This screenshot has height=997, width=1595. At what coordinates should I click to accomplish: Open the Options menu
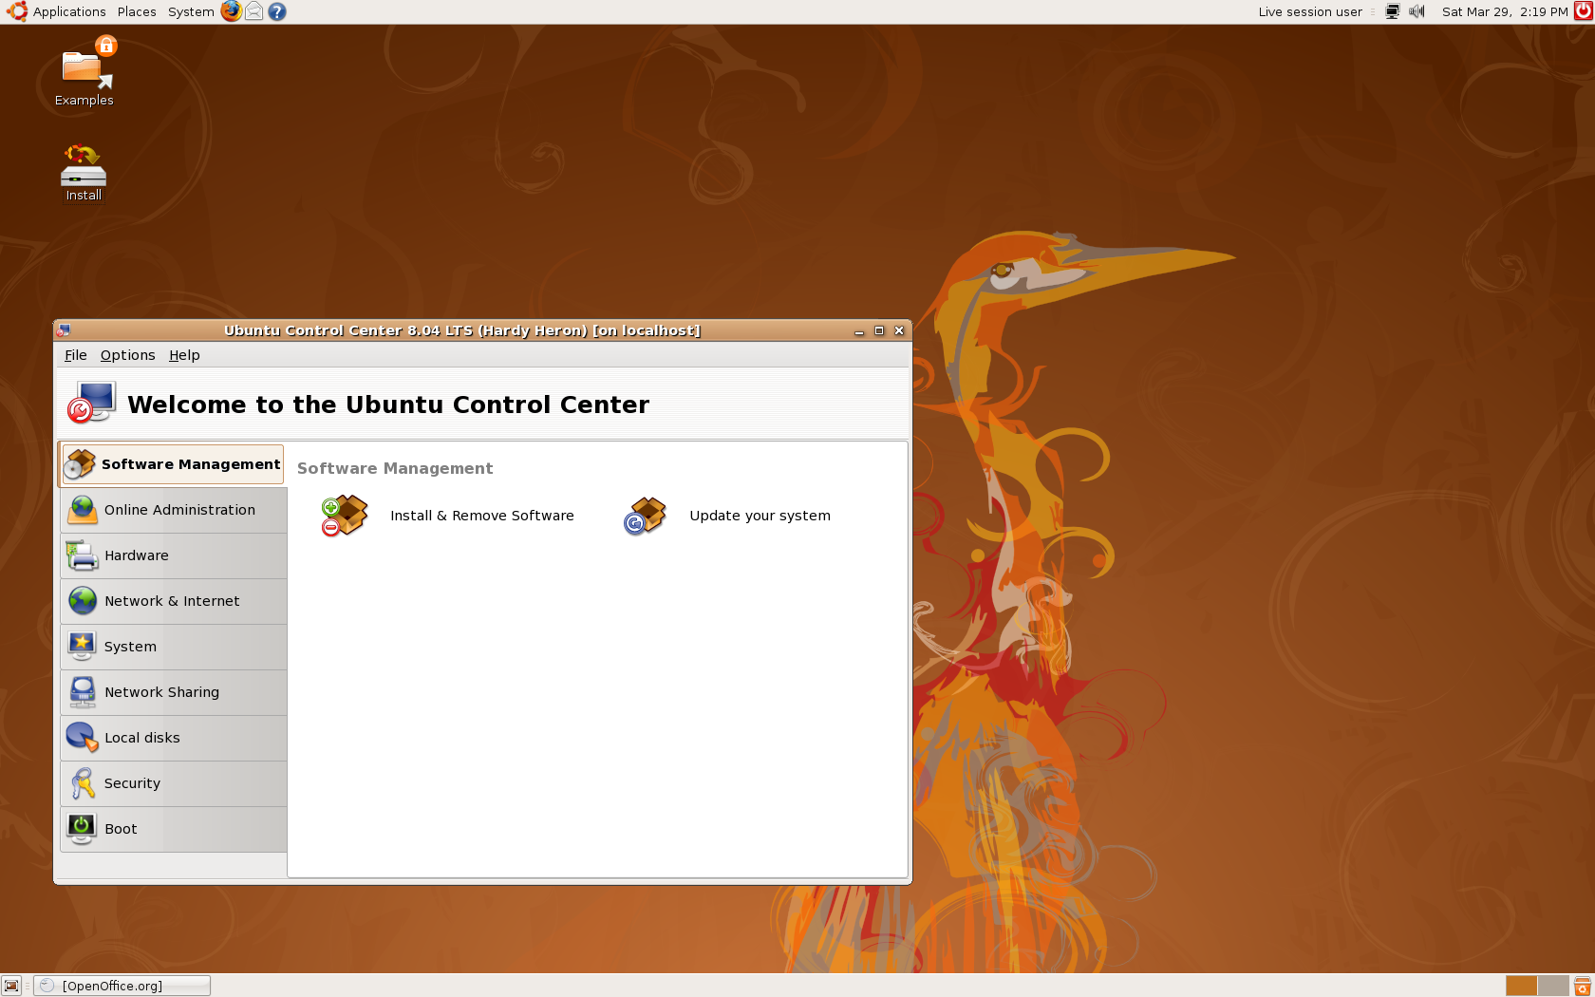(x=128, y=355)
